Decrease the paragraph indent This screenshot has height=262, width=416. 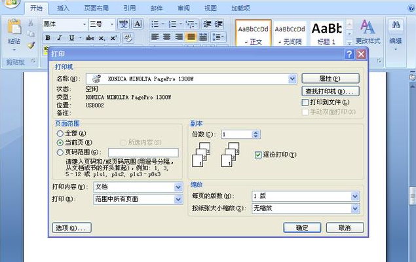pyautogui.click(x=207, y=24)
